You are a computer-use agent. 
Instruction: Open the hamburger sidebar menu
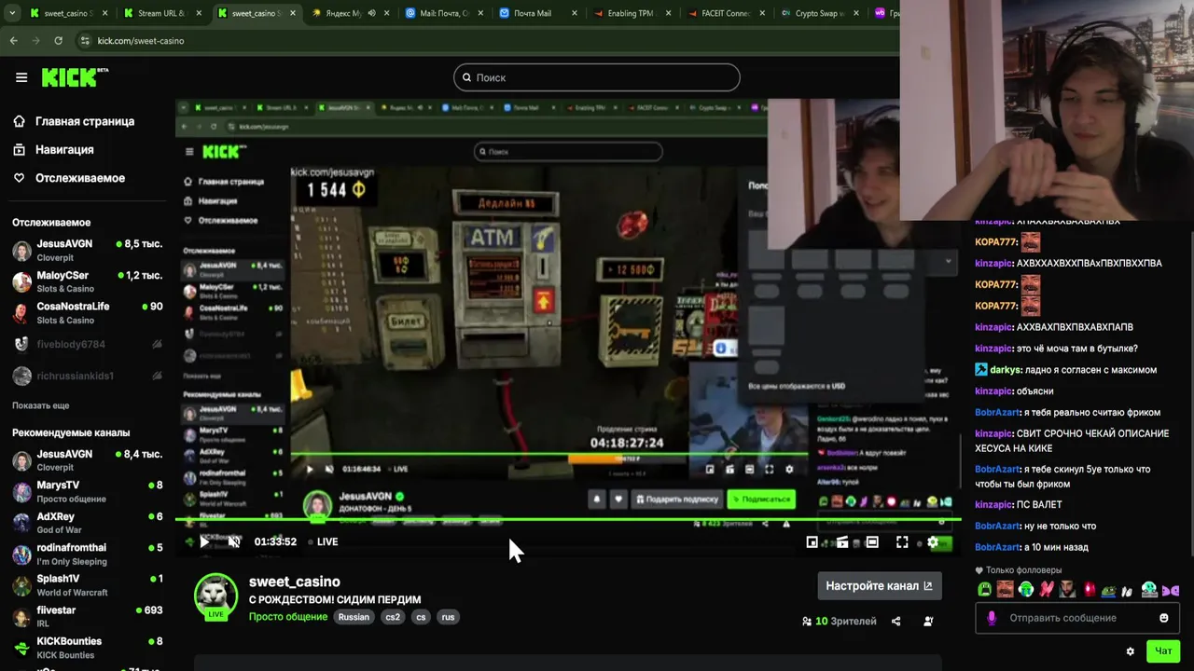(x=21, y=77)
